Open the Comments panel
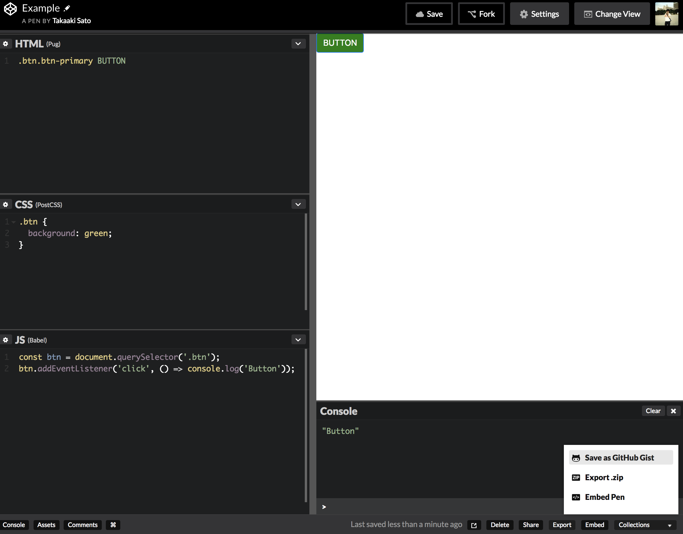The height and width of the screenshot is (534, 683). [83, 525]
